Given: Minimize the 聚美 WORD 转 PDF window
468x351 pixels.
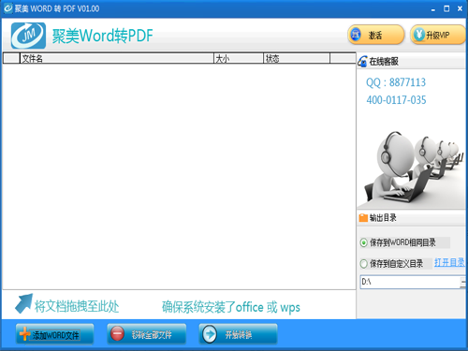Looking at the screenshot, I should (x=433, y=9).
